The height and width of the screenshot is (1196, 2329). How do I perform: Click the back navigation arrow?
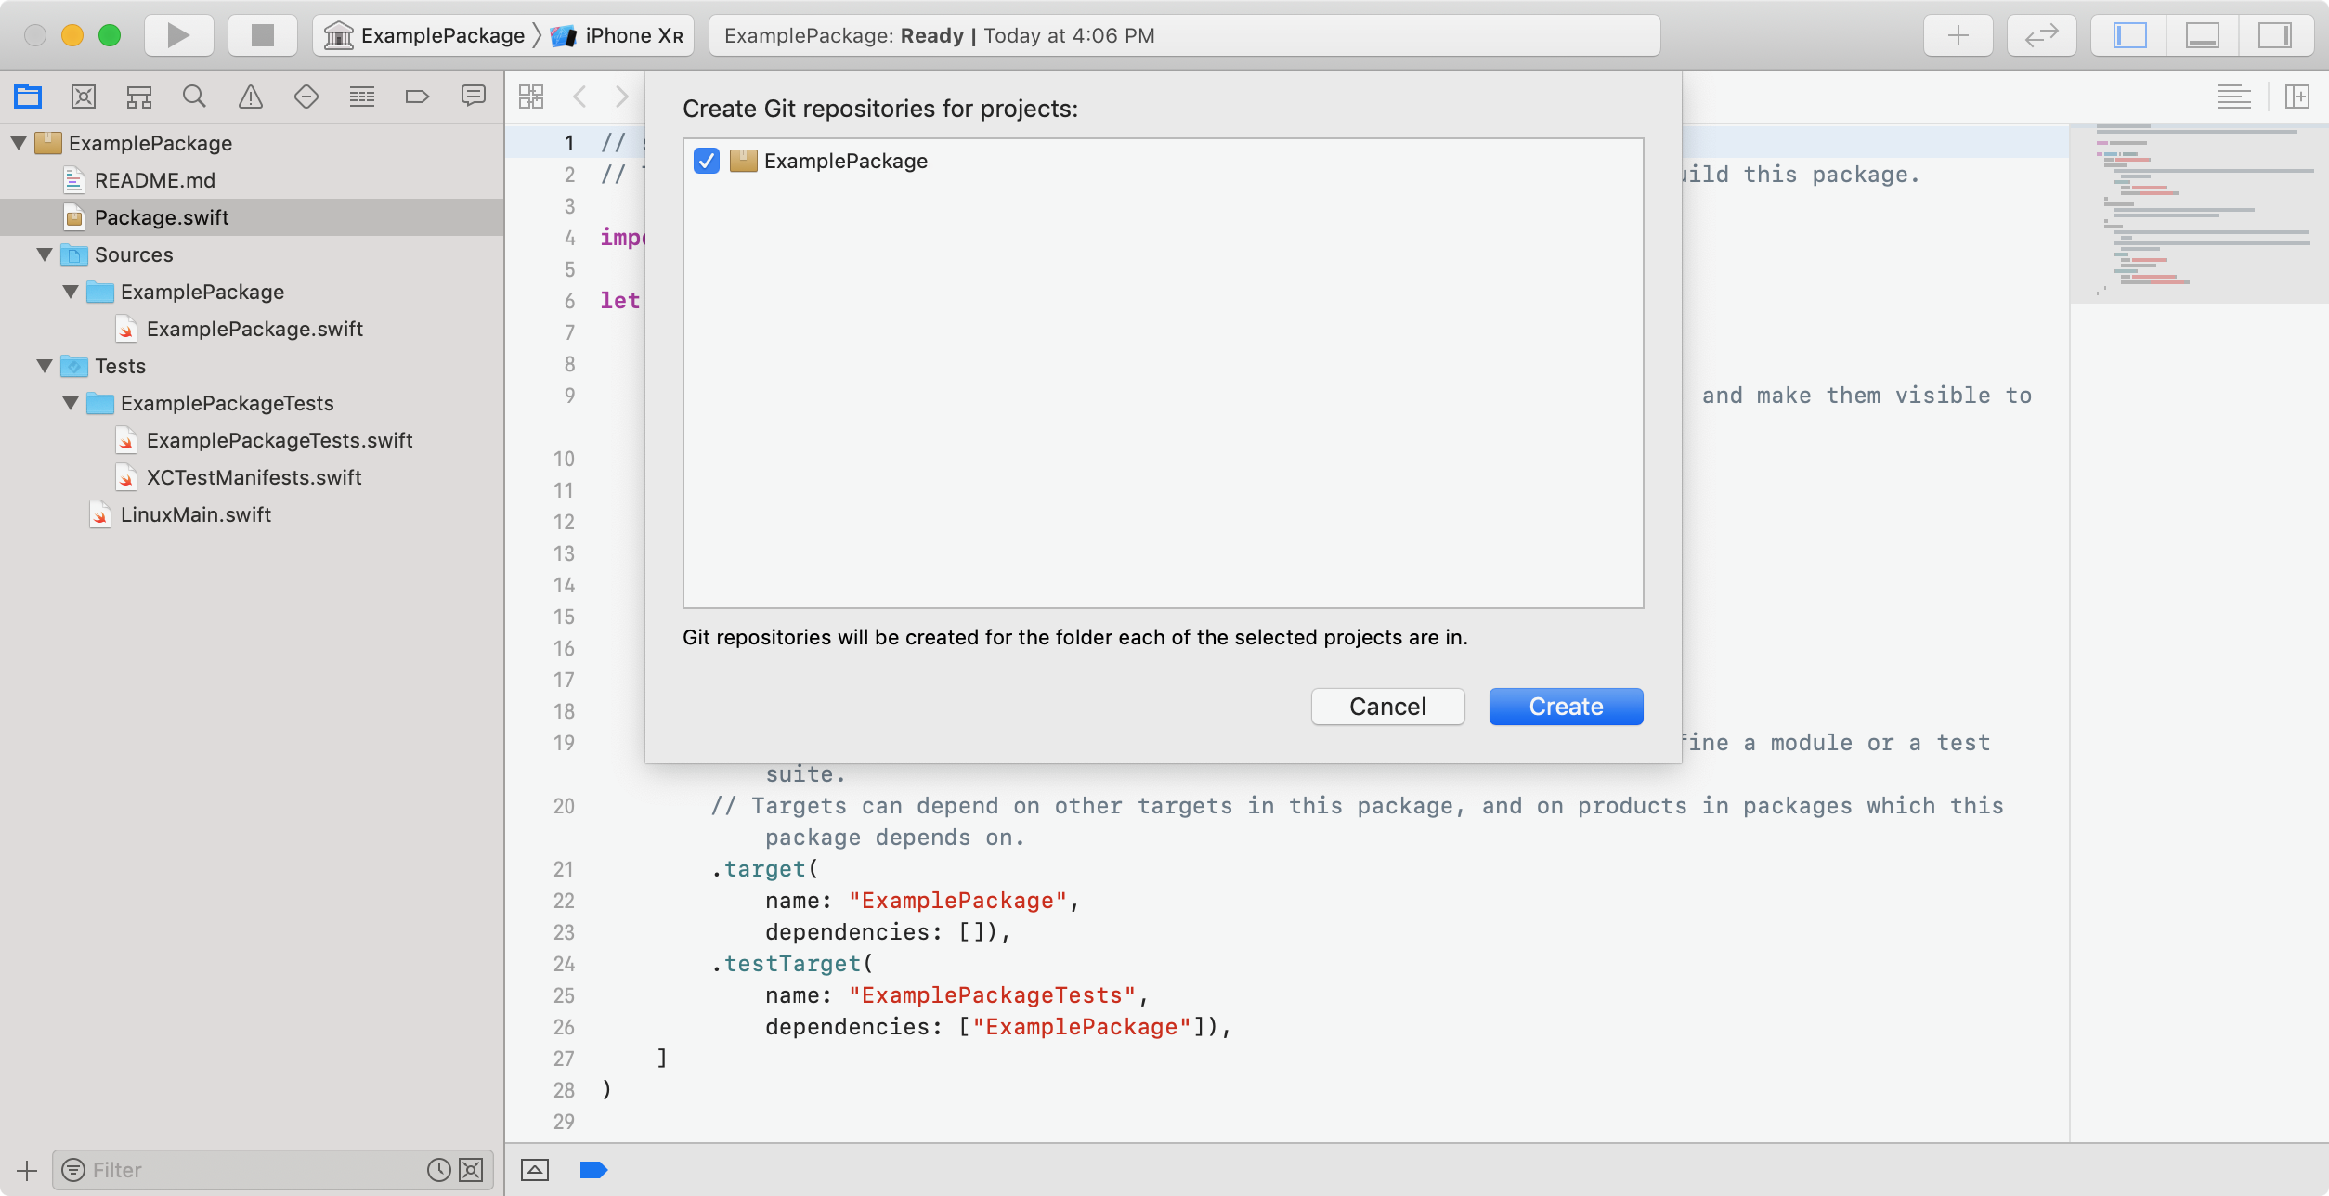tap(579, 97)
